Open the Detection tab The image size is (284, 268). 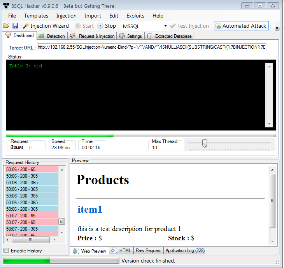pyautogui.click(x=52, y=36)
